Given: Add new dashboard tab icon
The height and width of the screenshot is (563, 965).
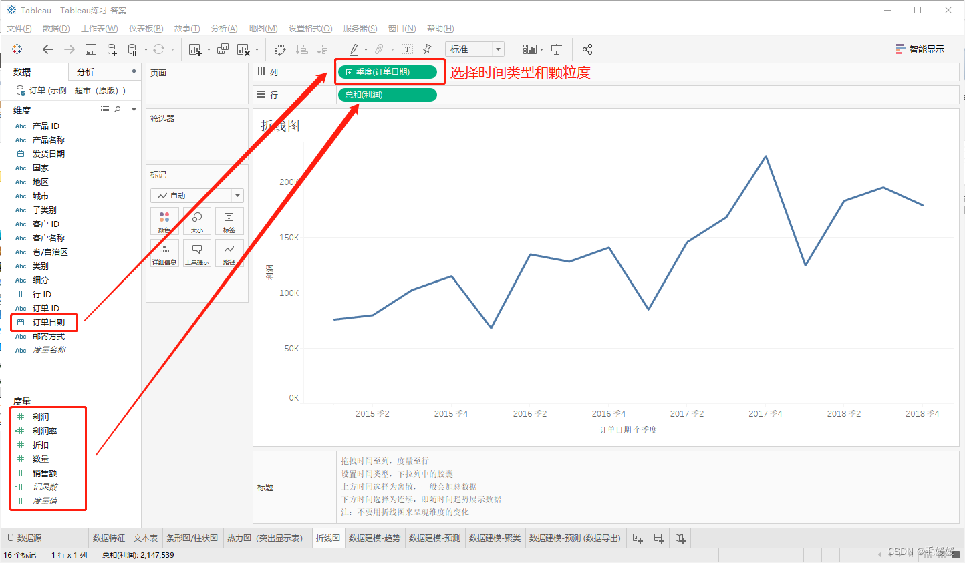Looking at the screenshot, I should [x=659, y=538].
